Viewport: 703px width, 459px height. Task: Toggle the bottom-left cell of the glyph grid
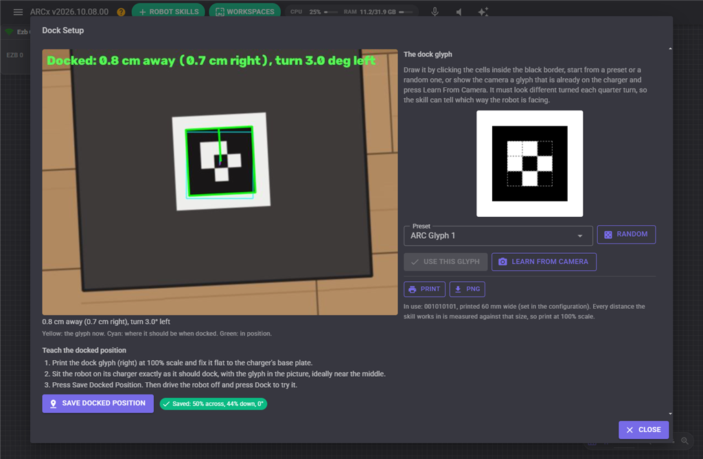click(515, 178)
